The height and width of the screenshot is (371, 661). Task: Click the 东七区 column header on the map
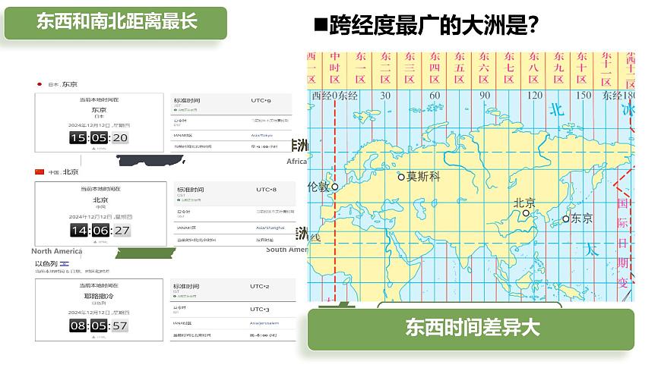tap(509, 68)
